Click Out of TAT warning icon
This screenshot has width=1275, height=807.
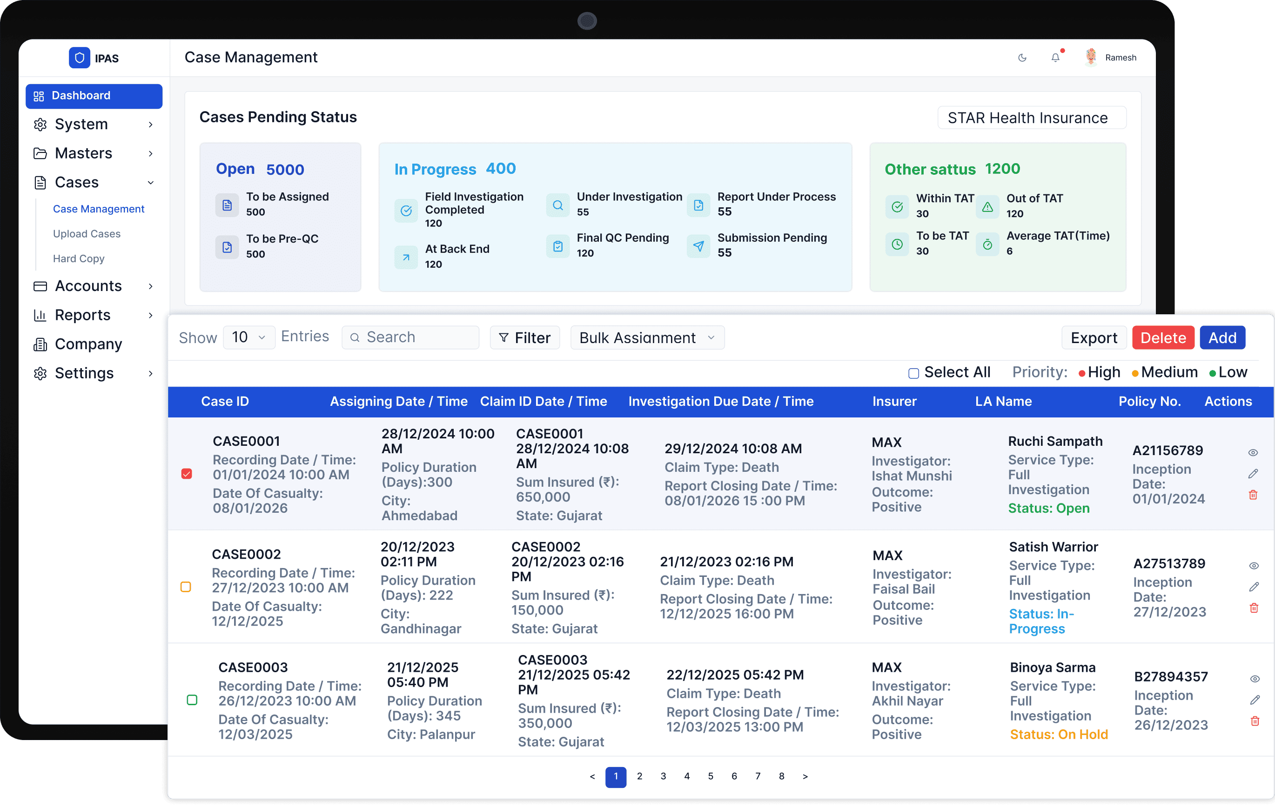pyautogui.click(x=987, y=207)
